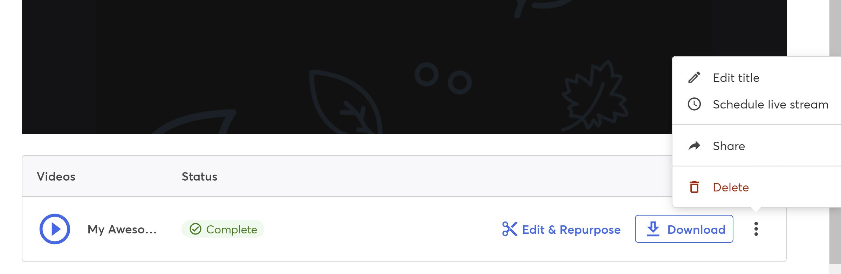The width and height of the screenshot is (841, 274).
Task: Click the pencil icon beside Edit title
Action: 694,78
